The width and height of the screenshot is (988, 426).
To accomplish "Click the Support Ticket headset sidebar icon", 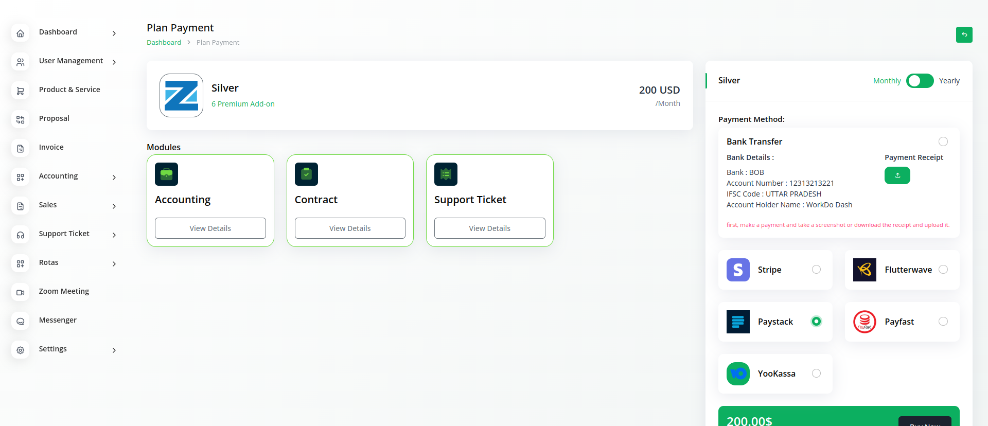I will [21, 235].
